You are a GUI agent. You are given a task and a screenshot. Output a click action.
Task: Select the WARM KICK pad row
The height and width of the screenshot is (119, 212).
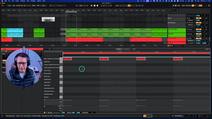click(51, 79)
